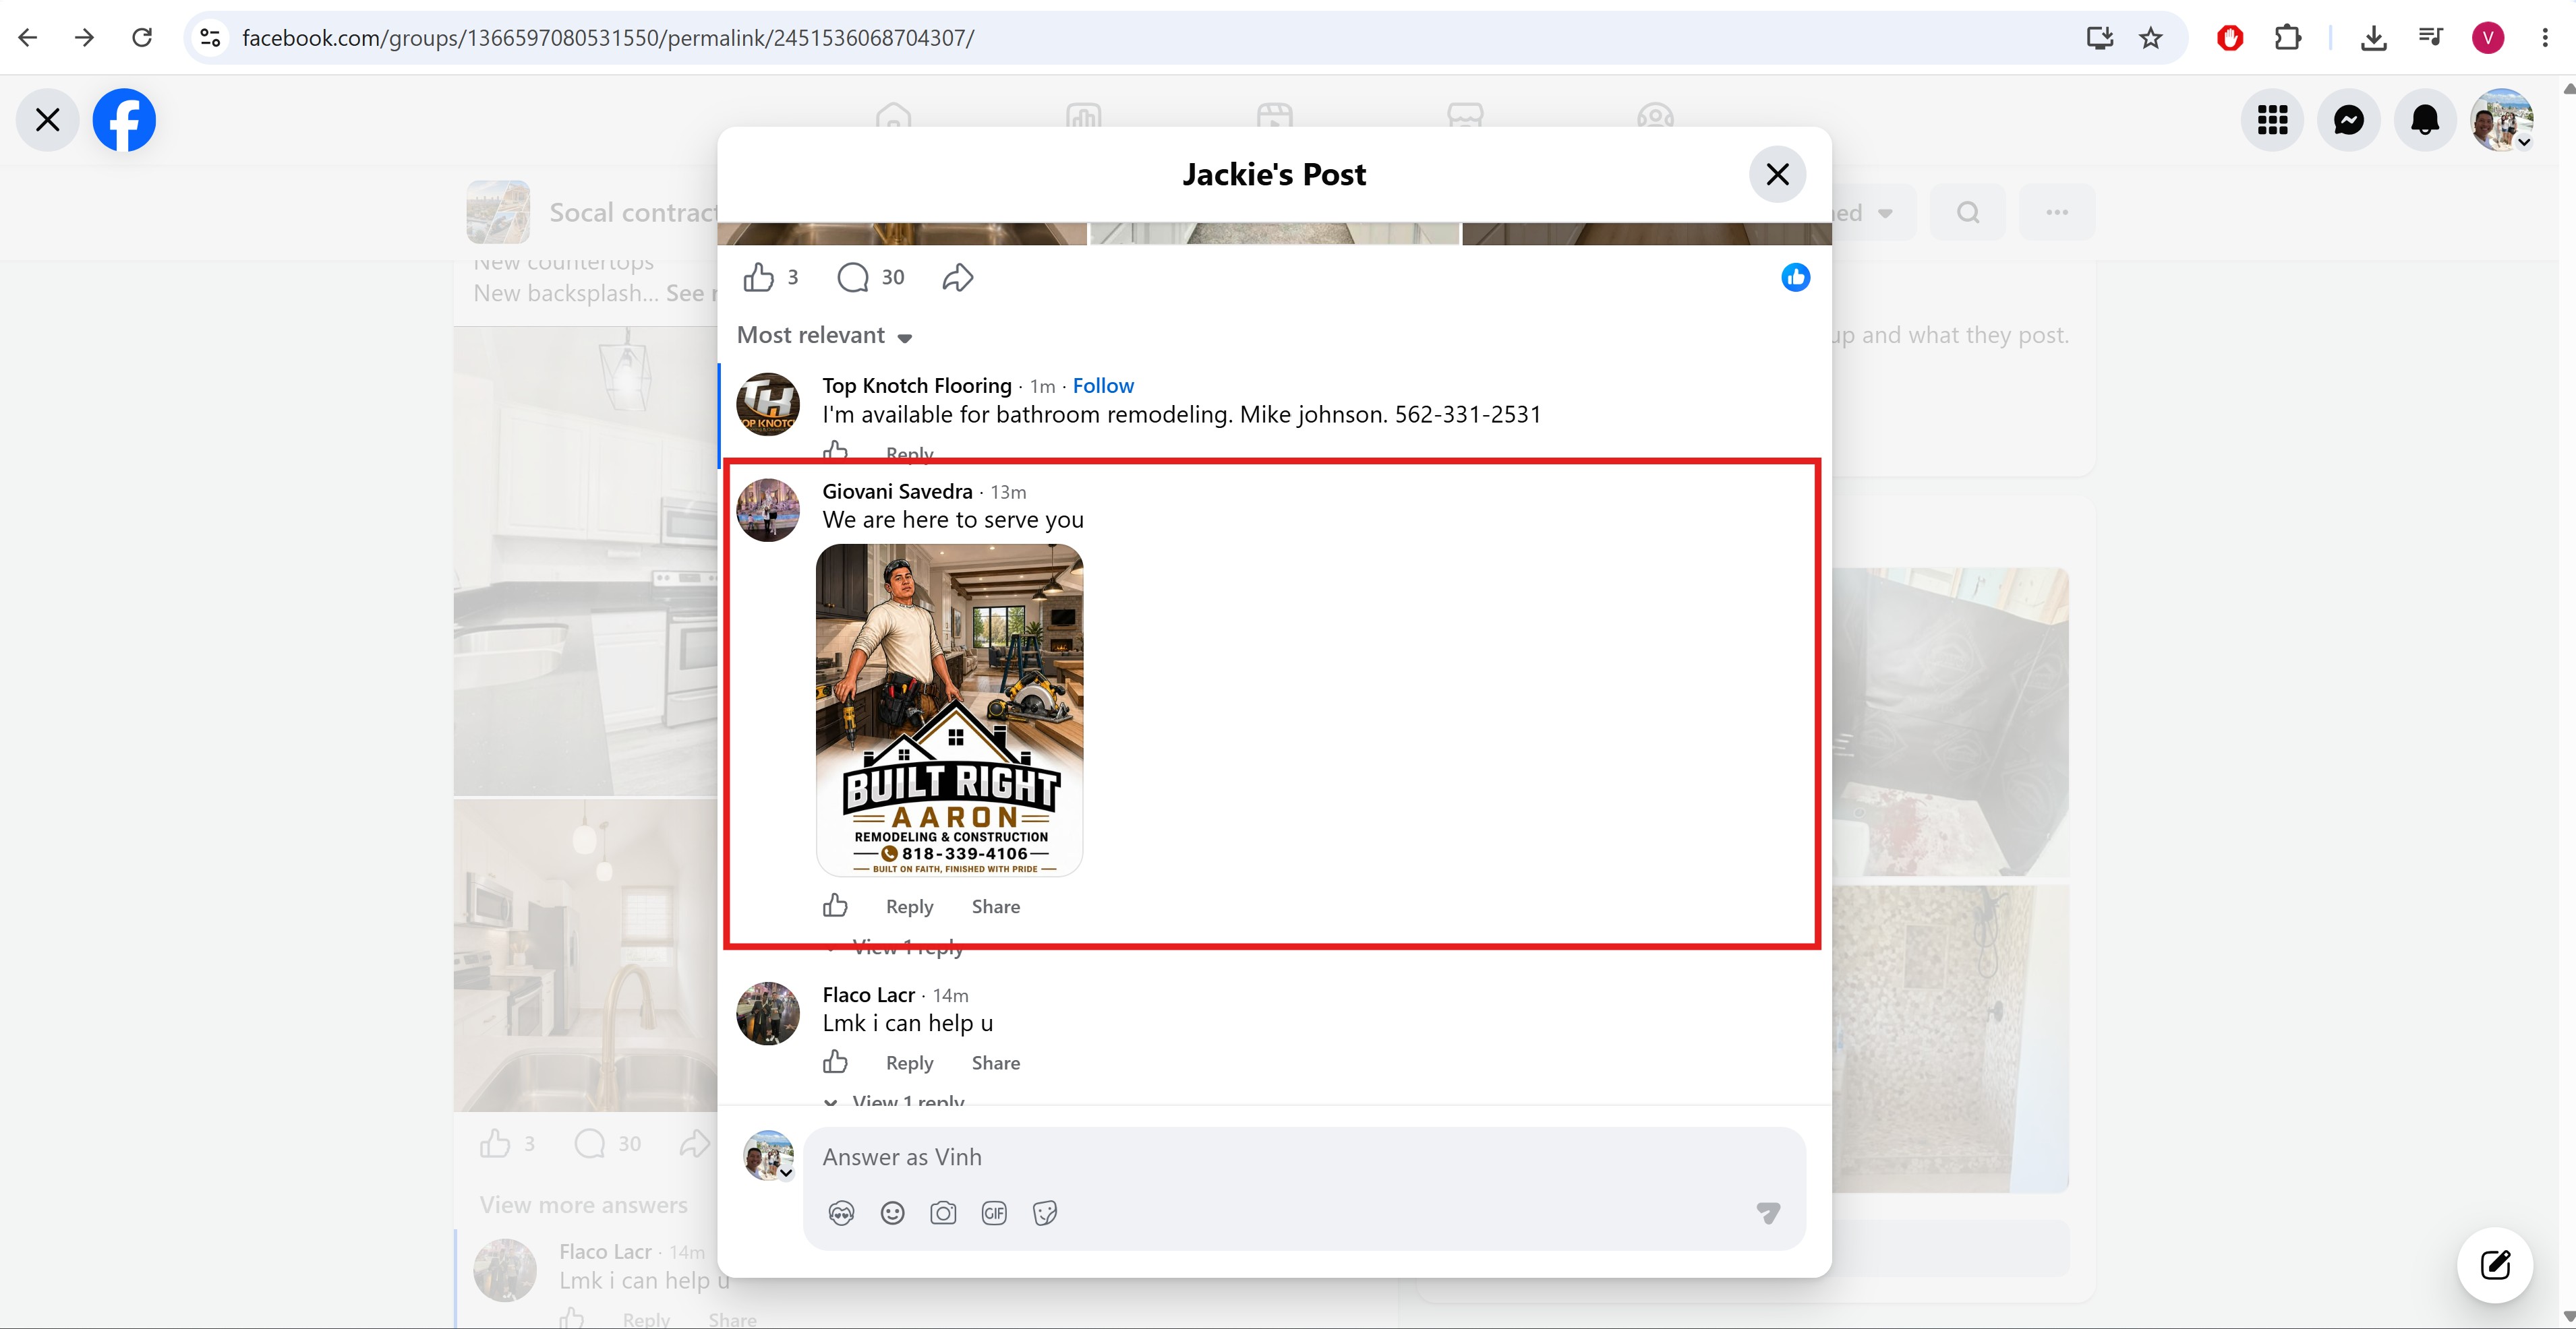Click the Answer as Vinh field
Image resolution: width=2576 pixels, height=1329 pixels.
pos(1303,1157)
